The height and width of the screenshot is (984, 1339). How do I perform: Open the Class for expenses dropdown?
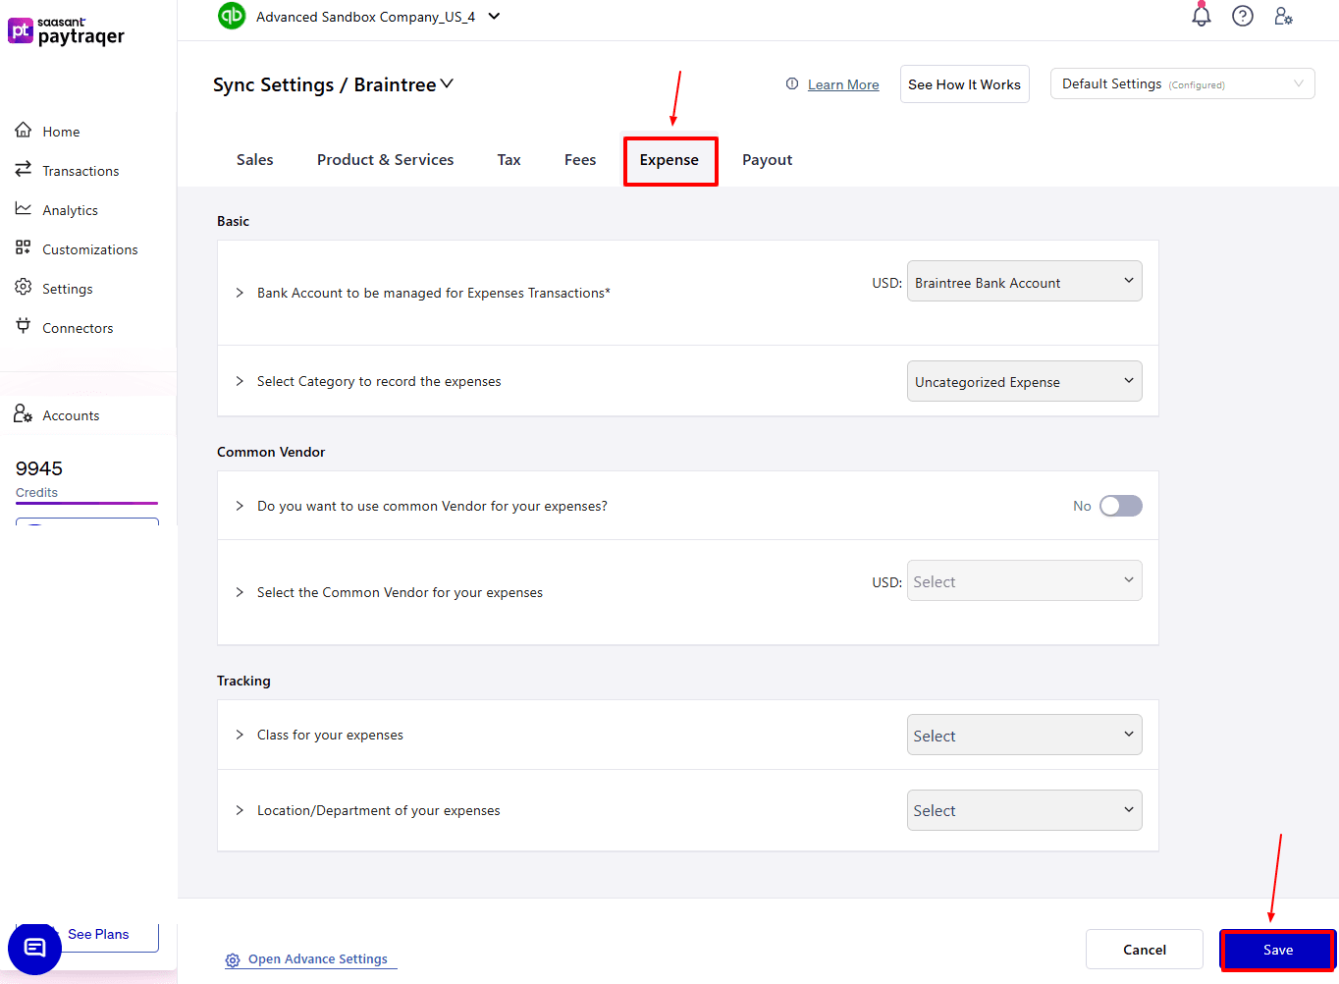(x=1024, y=735)
